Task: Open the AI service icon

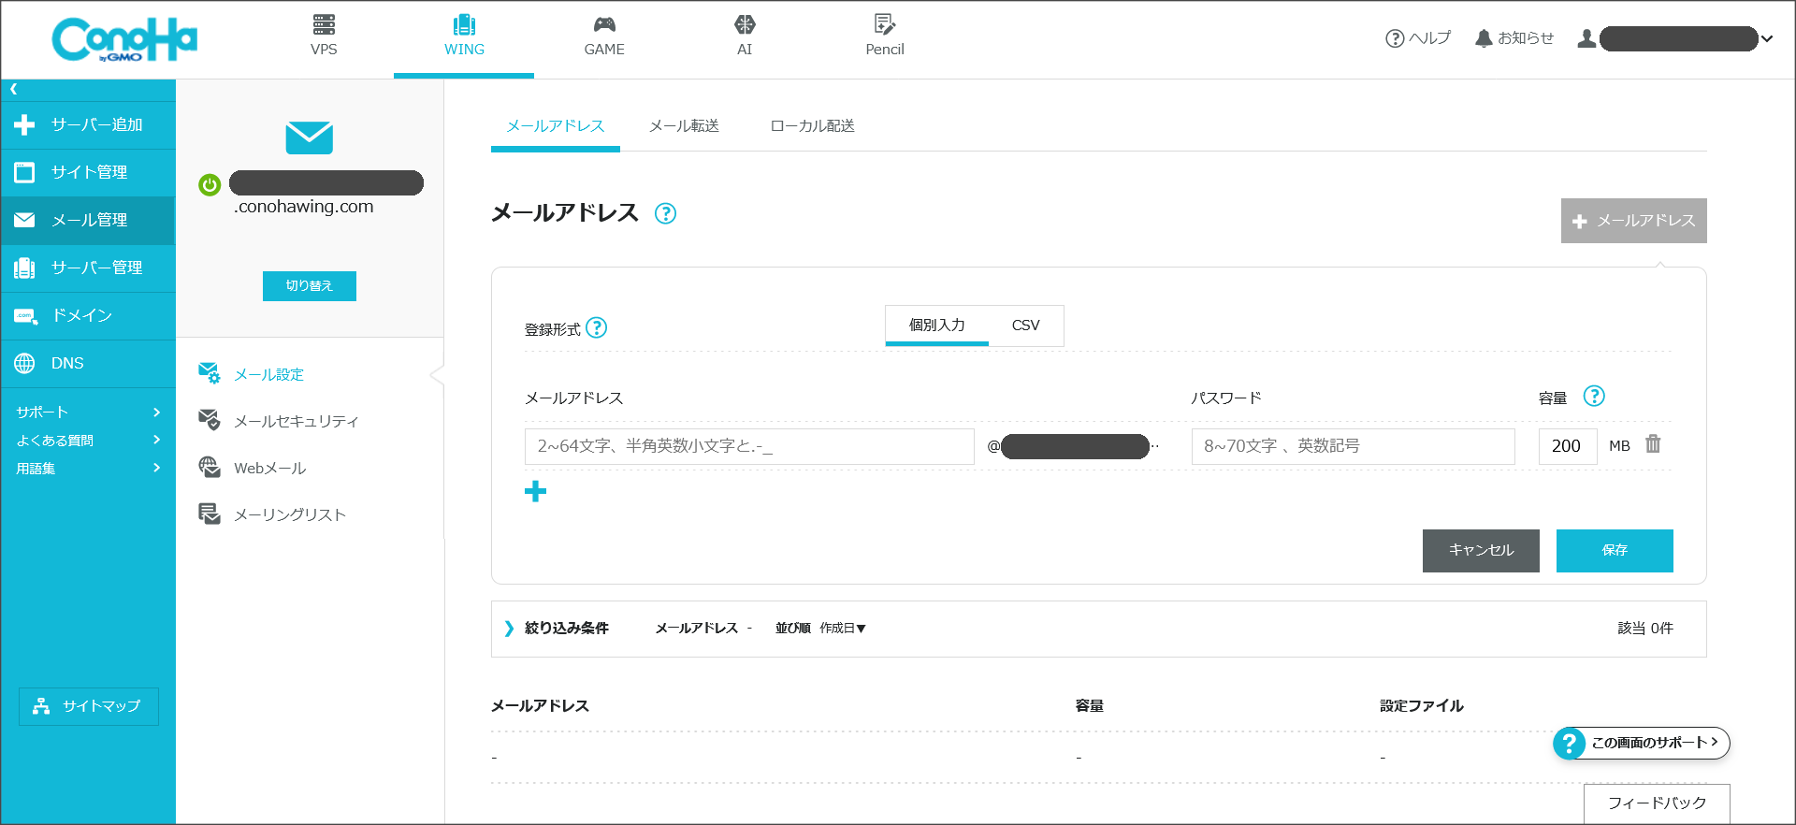Action: pos(745,25)
